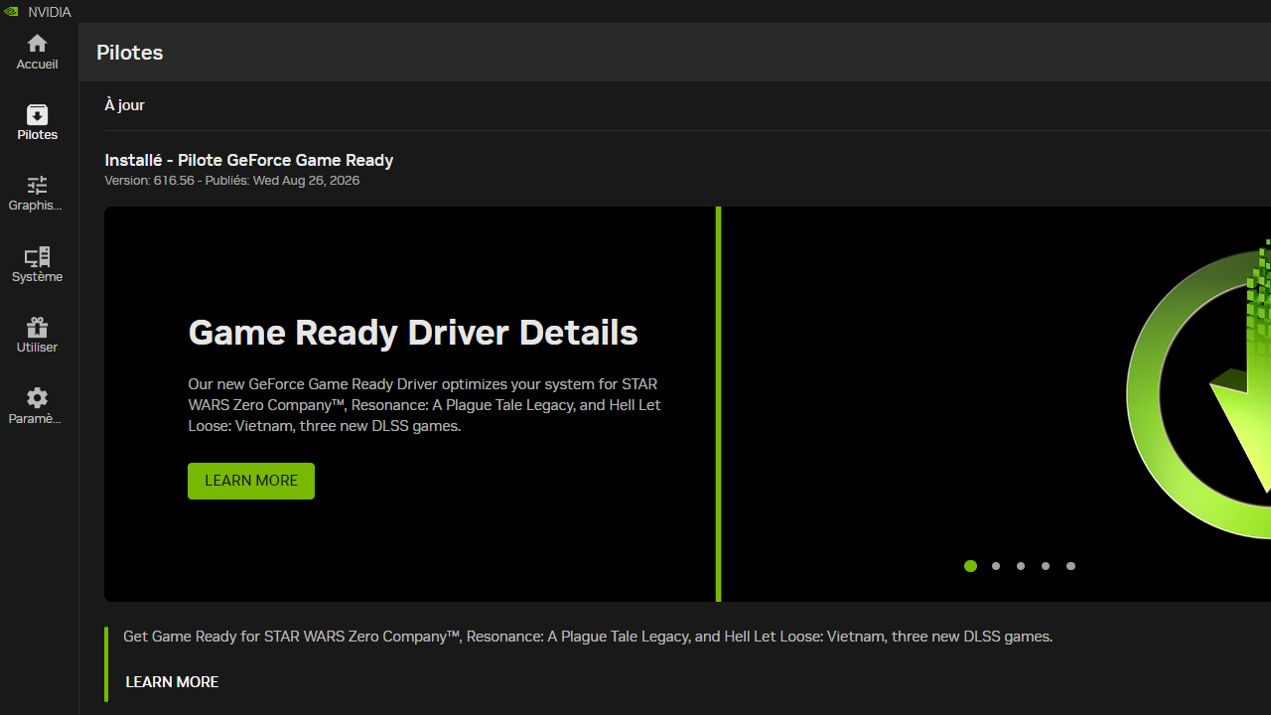Click the NVIDIA logo in title bar
1271x715 pixels.
point(11,12)
